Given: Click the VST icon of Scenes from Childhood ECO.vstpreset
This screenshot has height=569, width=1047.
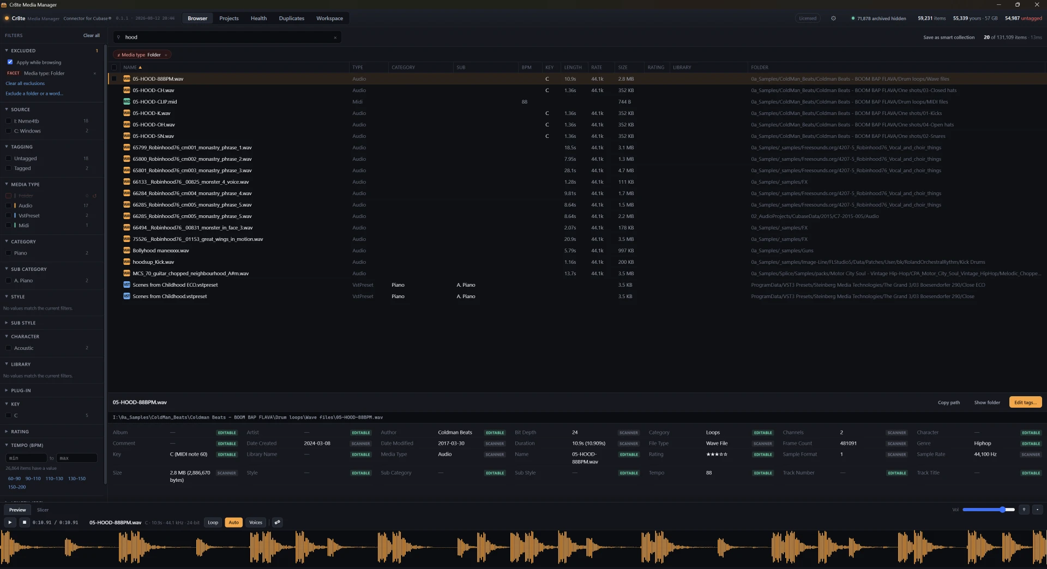Looking at the screenshot, I should (x=127, y=285).
